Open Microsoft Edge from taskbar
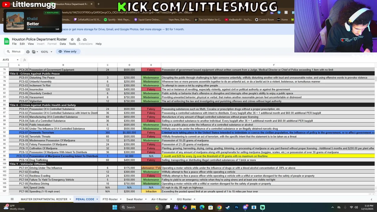Viewport: 377px width, 212px height. click(x=202, y=207)
